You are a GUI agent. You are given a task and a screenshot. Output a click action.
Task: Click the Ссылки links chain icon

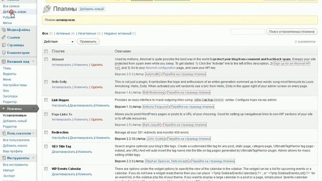click(x=4, y=37)
